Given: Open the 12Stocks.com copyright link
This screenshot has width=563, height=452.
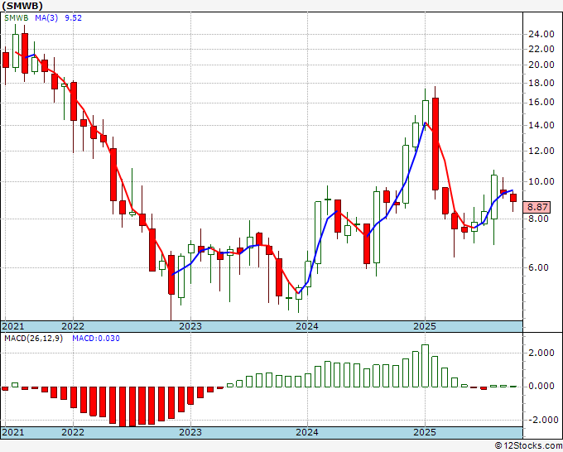Looking at the screenshot, I should 528,446.
